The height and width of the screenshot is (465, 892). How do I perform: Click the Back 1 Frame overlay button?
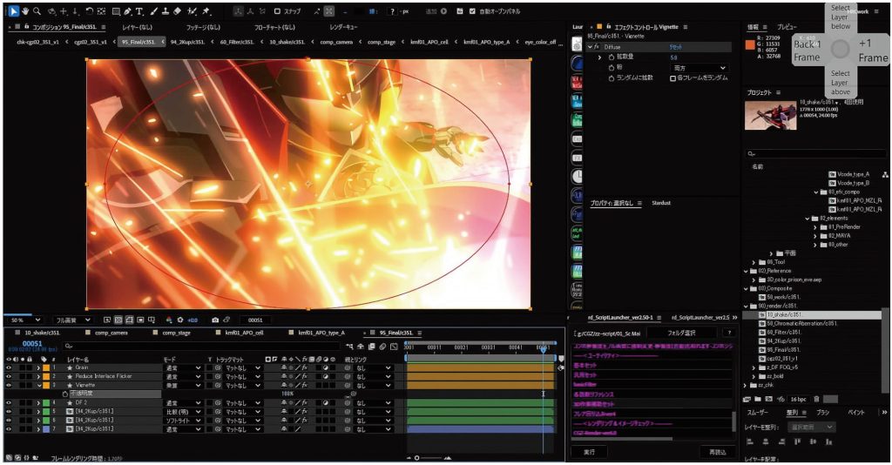click(808, 51)
